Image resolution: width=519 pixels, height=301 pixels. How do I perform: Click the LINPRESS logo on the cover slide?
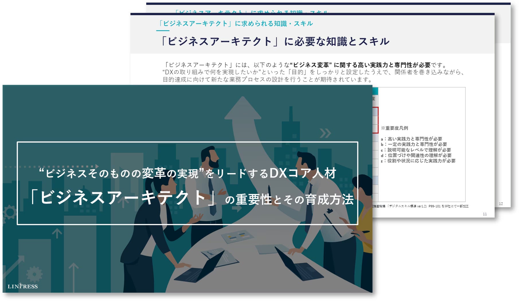[x=23, y=286]
